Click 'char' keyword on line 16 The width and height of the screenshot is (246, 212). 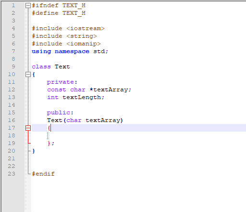tap(74, 120)
